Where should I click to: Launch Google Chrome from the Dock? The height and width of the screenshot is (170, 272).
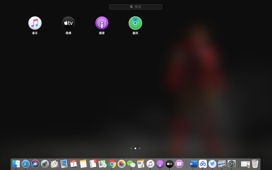point(112,164)
